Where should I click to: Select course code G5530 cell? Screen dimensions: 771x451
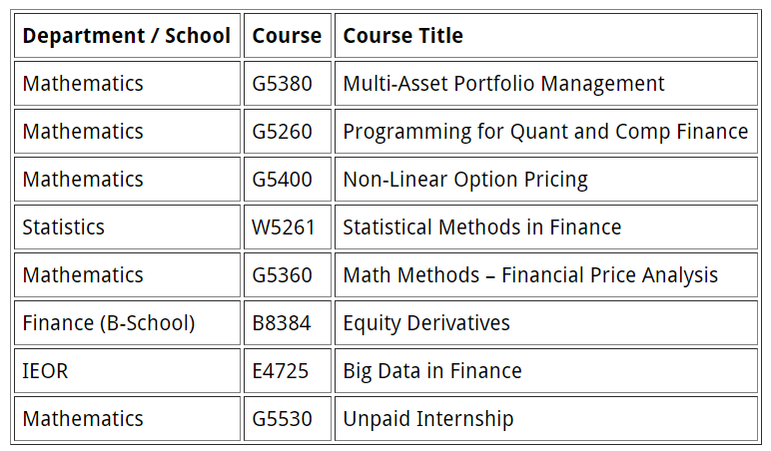[x=283, y=419]
